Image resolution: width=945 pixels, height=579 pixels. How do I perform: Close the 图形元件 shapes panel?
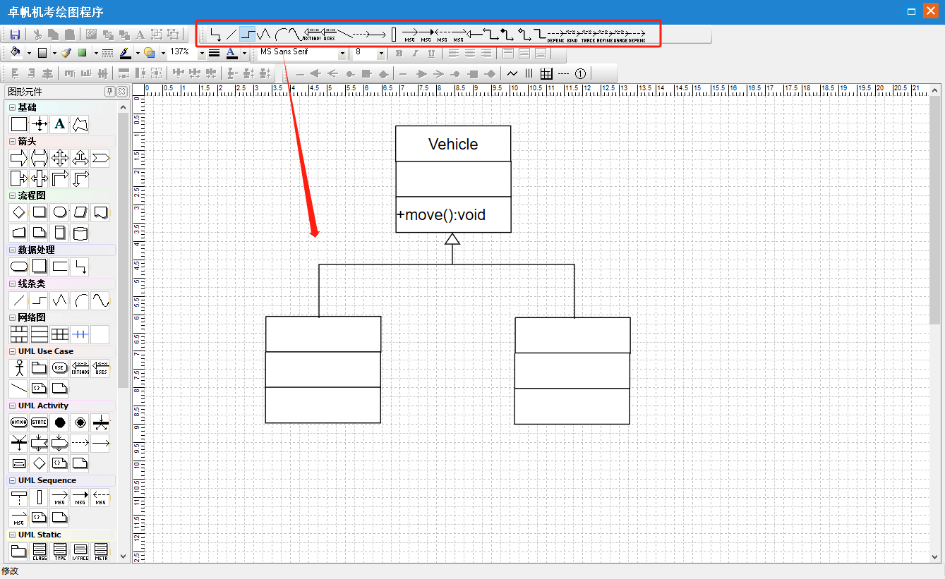coord(122,92)
